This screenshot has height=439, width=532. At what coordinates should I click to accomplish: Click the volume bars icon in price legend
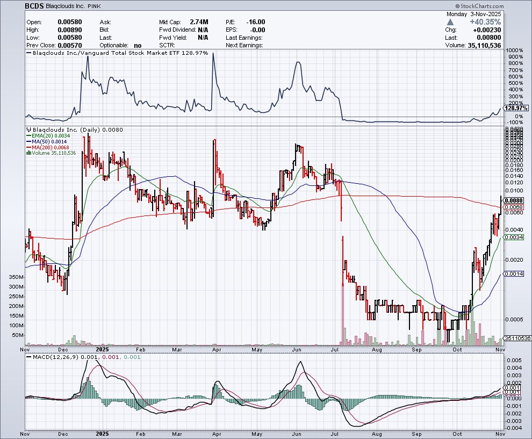click(29, 153)
